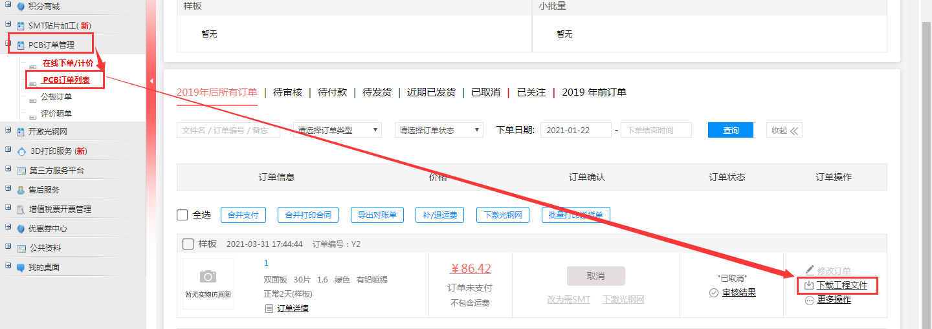
Task: Click the blue 查询 button
Action: click(x=730, y=131)
